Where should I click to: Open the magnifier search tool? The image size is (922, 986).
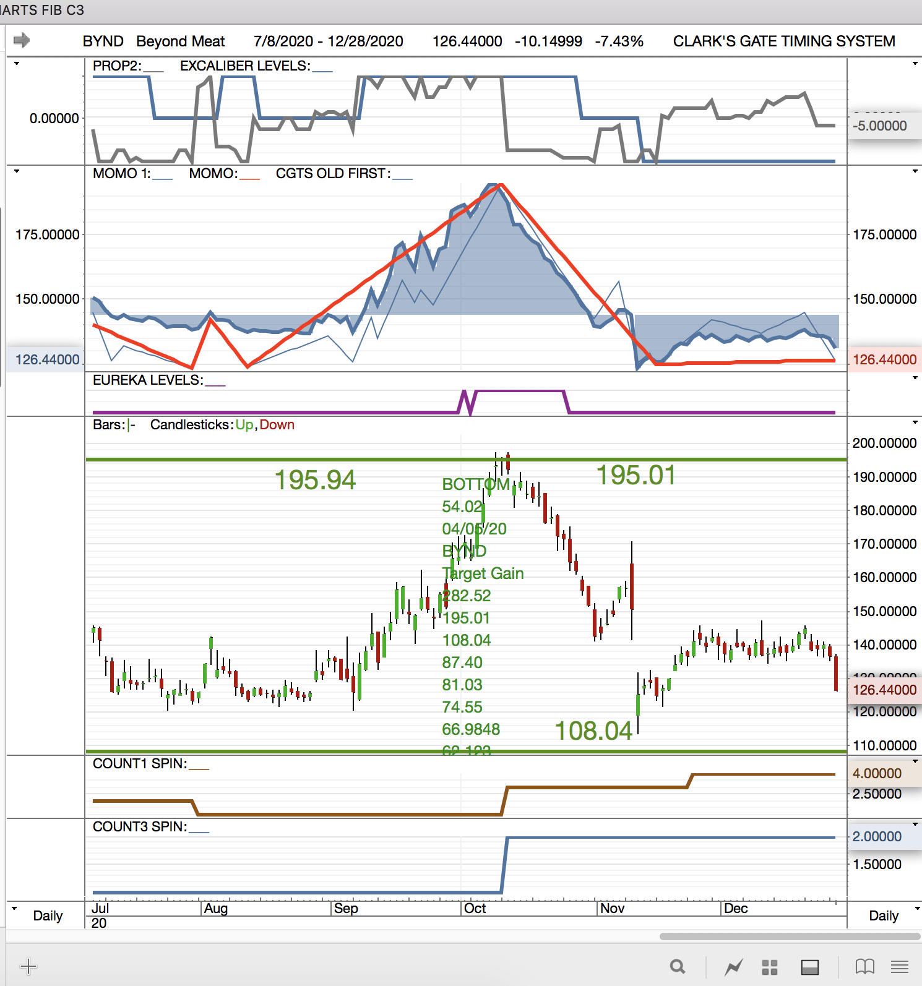point(678,966)
